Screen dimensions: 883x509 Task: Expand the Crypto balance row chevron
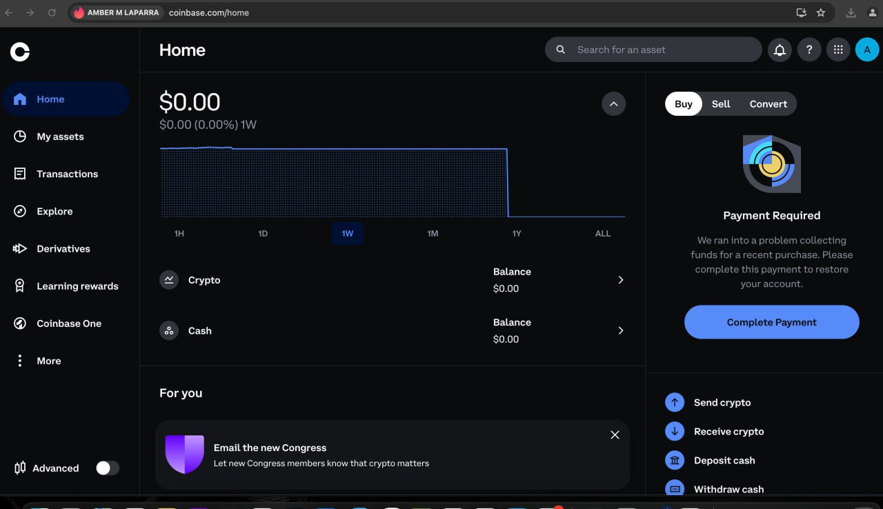[x=621, y=280]
